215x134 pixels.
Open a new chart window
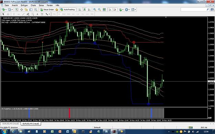coord(3,10)
